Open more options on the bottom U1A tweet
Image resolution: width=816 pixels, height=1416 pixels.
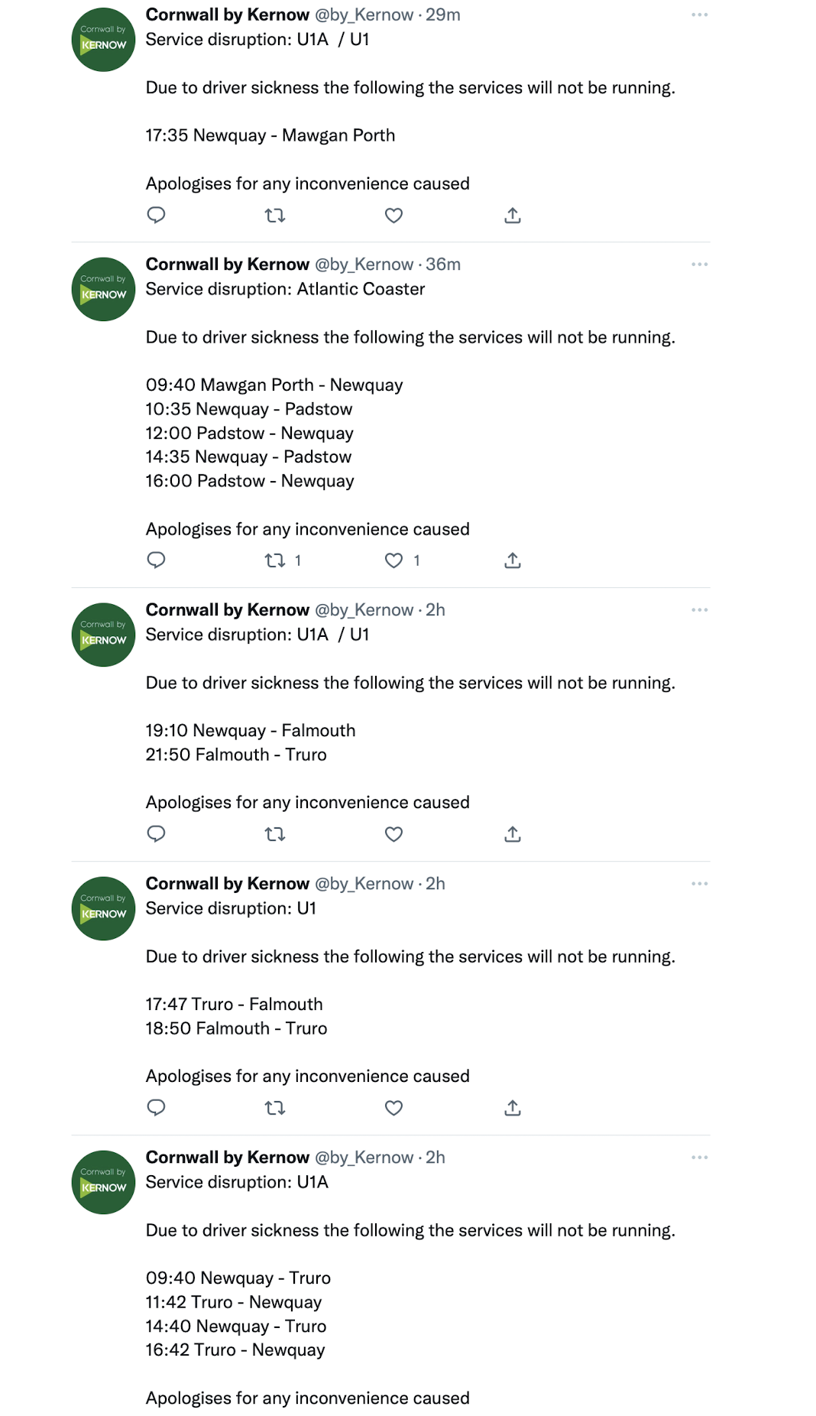[699, 1157]
